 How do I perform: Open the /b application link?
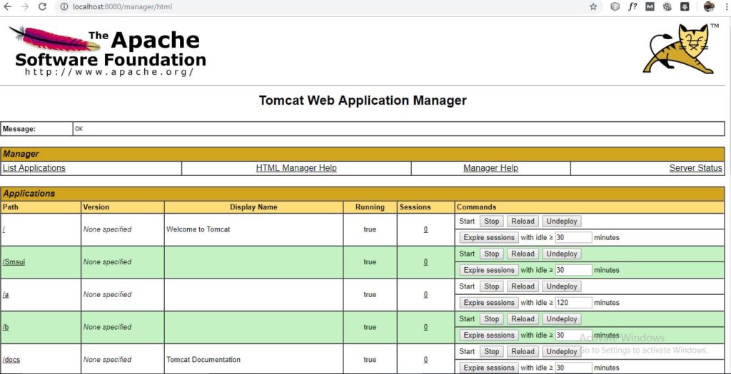(6, 327)
